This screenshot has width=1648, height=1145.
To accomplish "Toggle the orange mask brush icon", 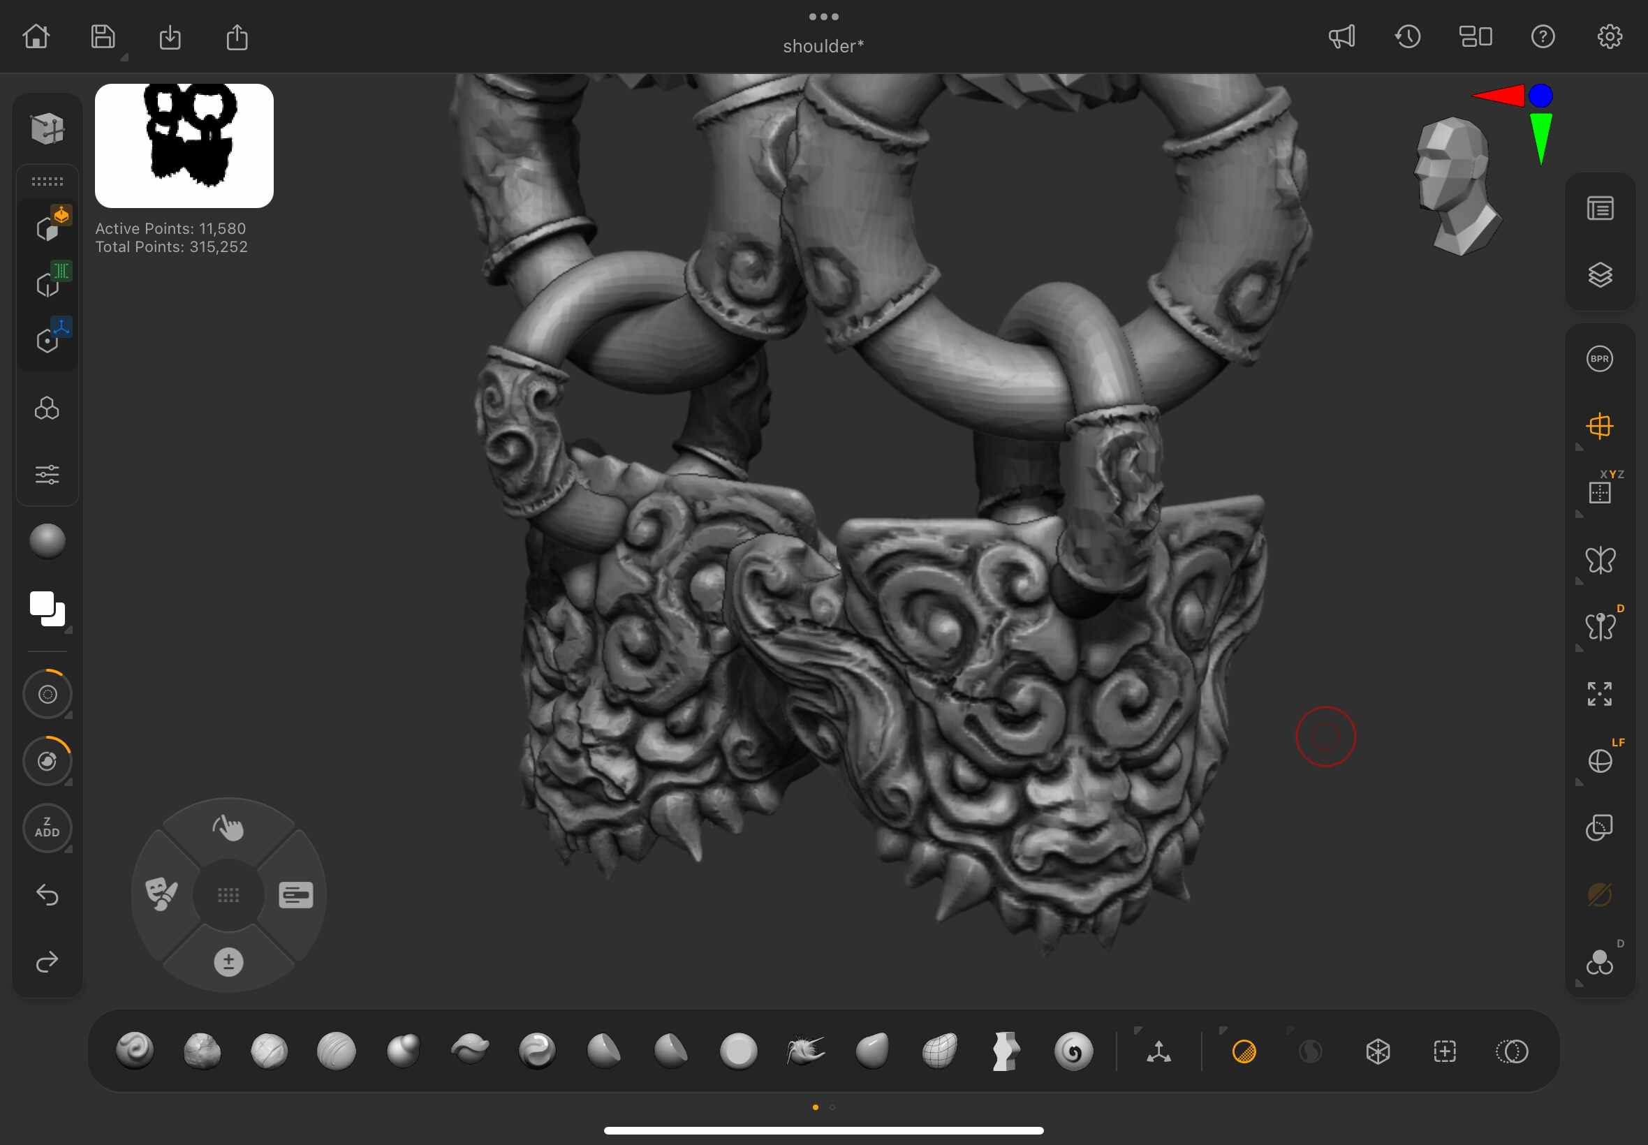I will coord(1244,1051).
